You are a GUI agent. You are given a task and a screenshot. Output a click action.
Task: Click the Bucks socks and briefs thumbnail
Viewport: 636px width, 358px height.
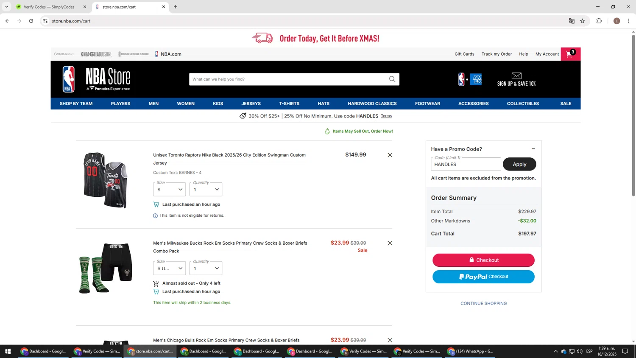pyautogui.click(x=106, y=268)
